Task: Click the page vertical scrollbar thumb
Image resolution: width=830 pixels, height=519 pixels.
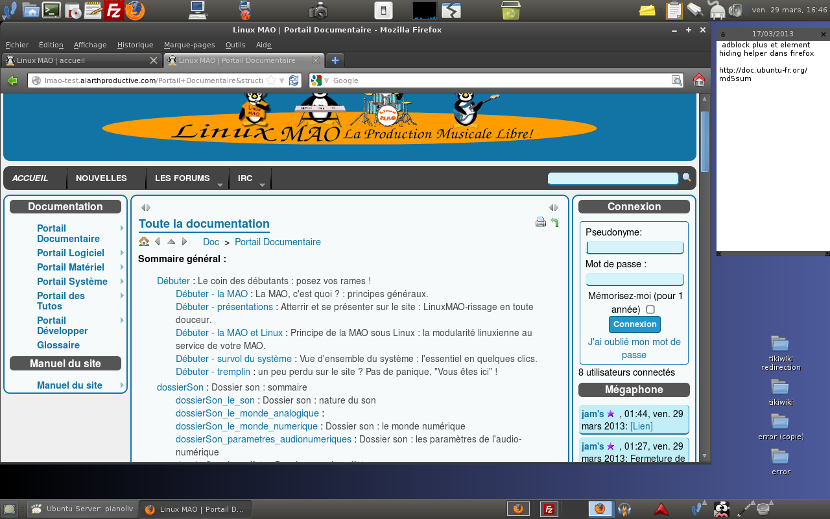Action: tap(704, 141)
